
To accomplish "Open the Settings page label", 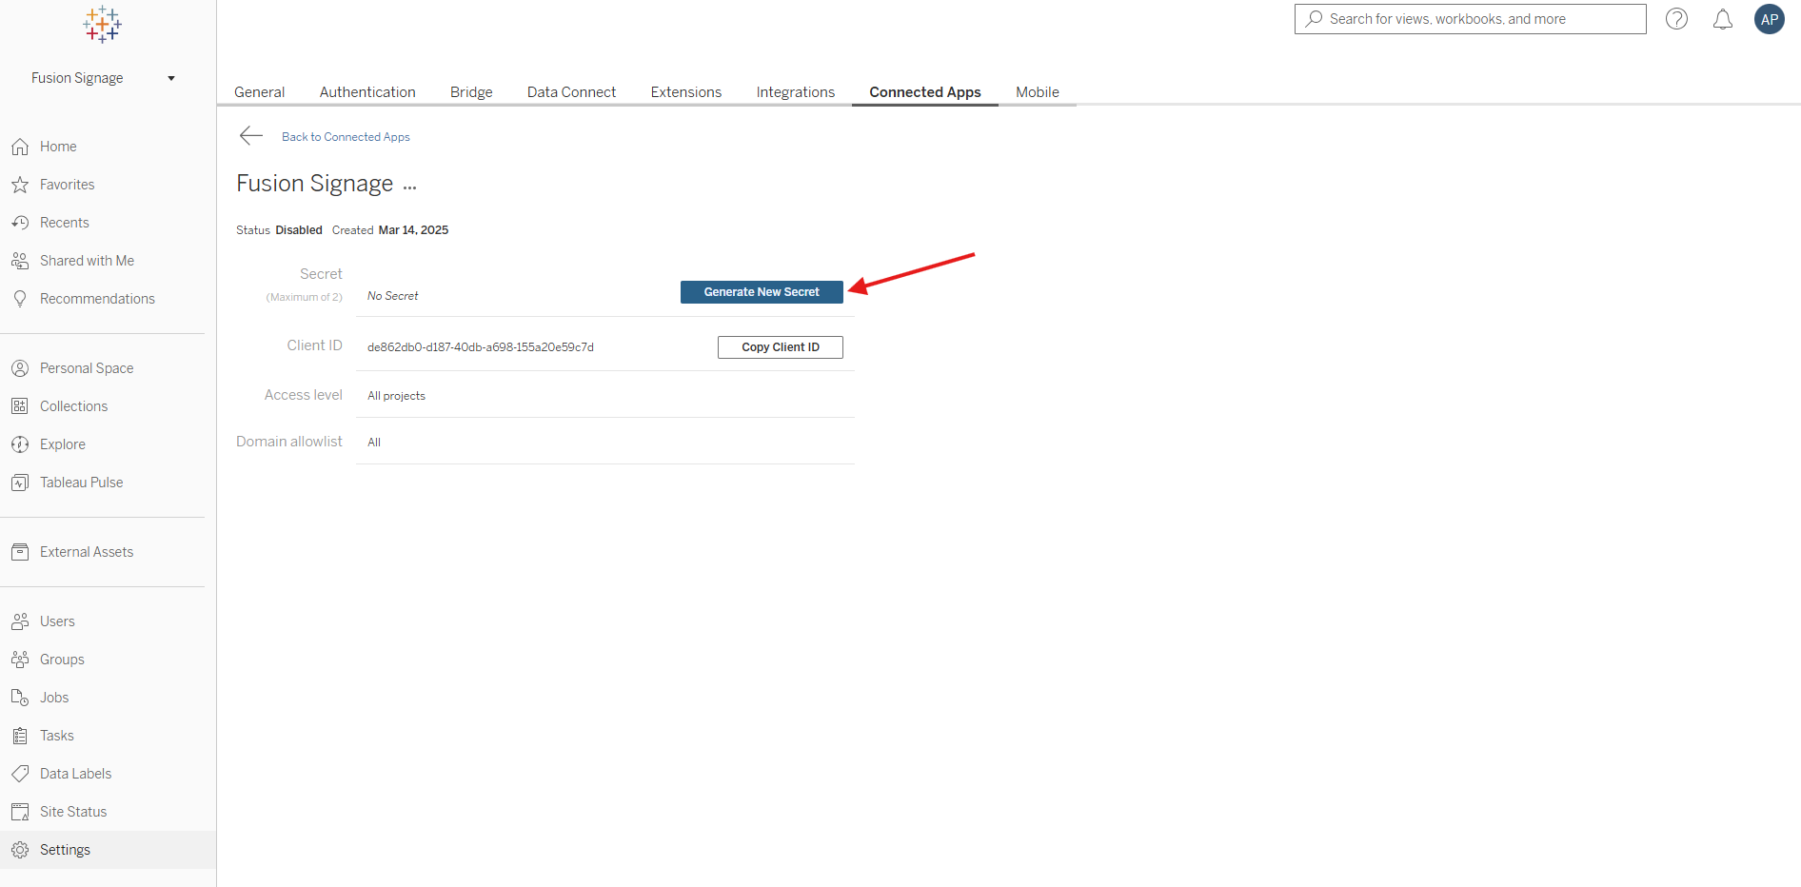I will click(65, 850).
